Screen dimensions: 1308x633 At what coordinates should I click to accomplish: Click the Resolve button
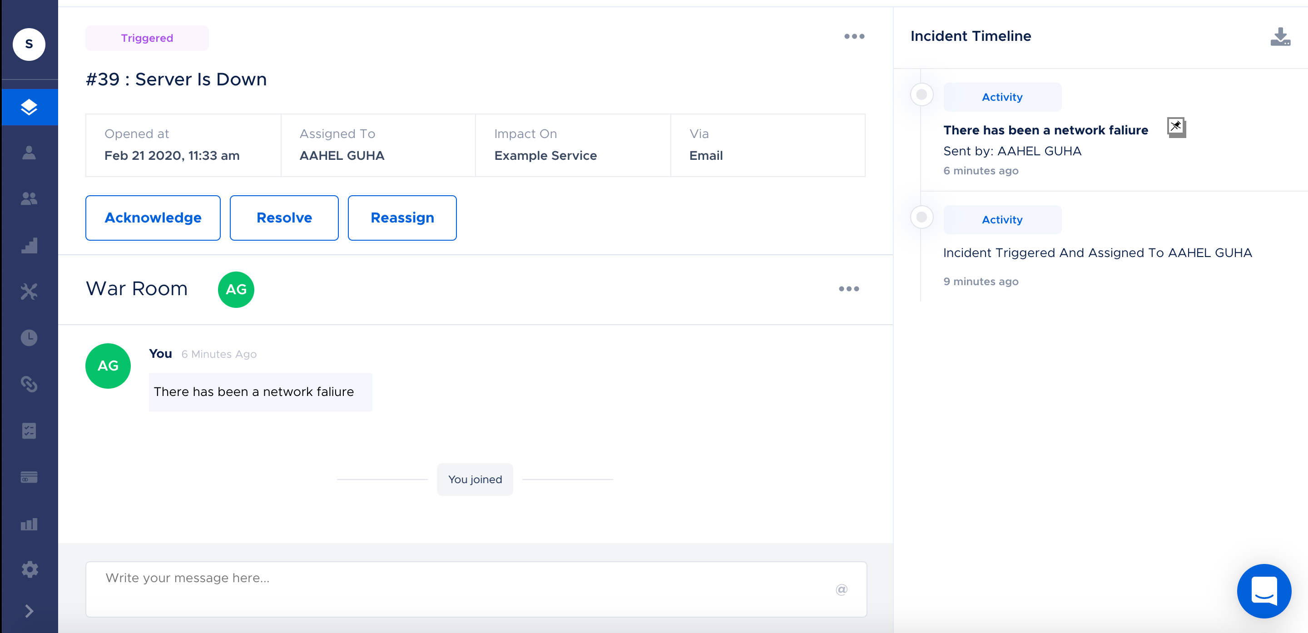pyautogui.click(x=284, y=218)
